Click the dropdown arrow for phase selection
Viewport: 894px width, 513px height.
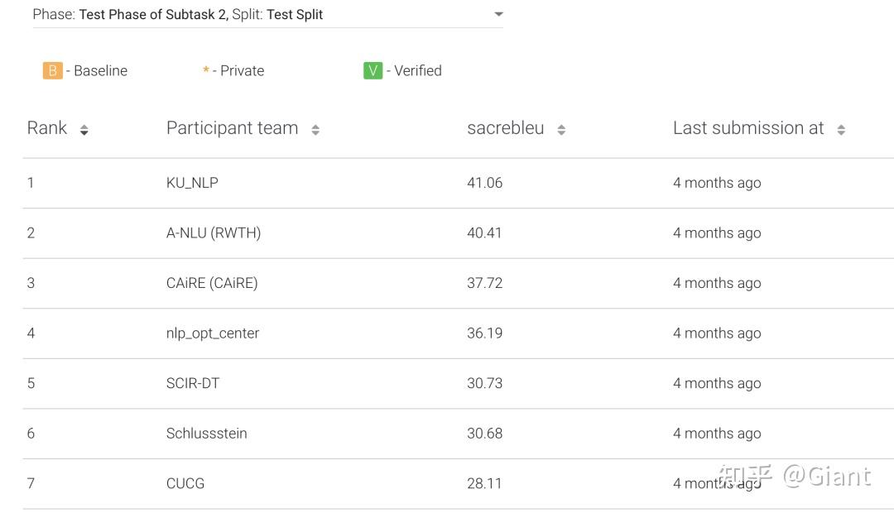[498, 15]
